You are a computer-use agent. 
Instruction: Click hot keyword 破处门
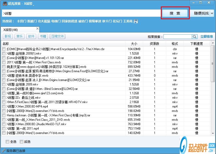(x=83, y=21)
